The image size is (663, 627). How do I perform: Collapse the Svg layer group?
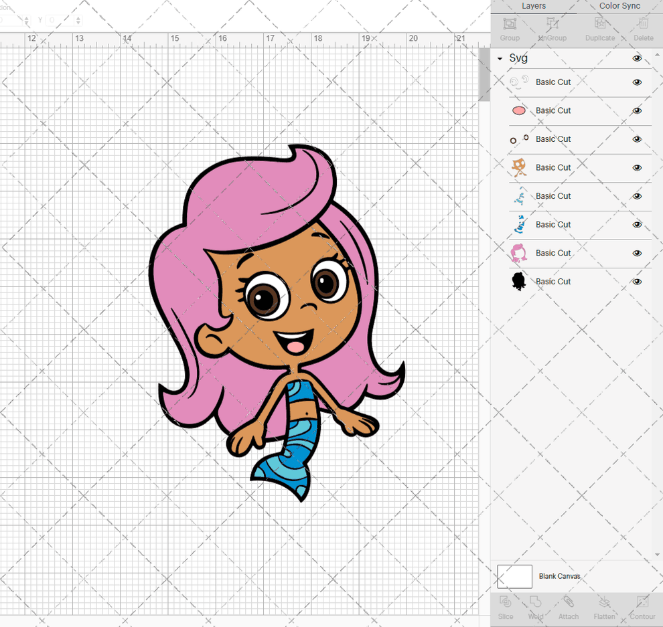499,58
